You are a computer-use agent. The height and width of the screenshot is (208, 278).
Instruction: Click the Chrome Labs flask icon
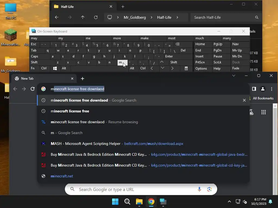coord(251,112)
